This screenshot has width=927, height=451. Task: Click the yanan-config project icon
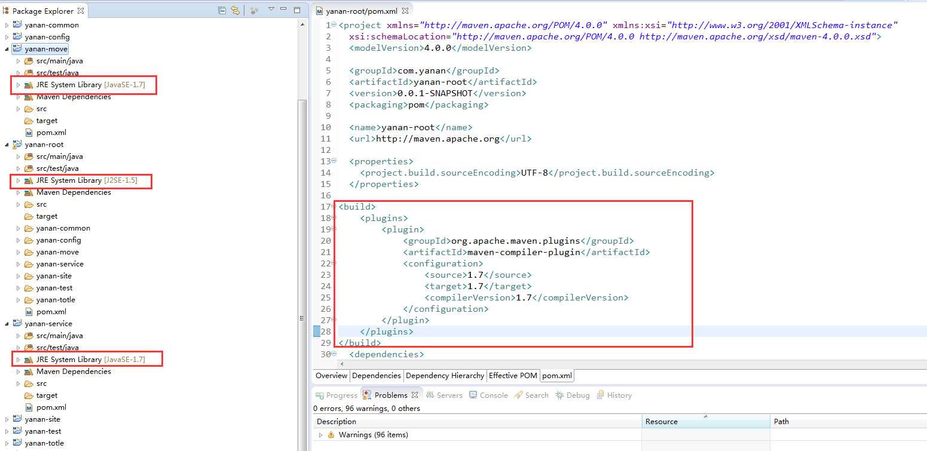pos(17,37)
